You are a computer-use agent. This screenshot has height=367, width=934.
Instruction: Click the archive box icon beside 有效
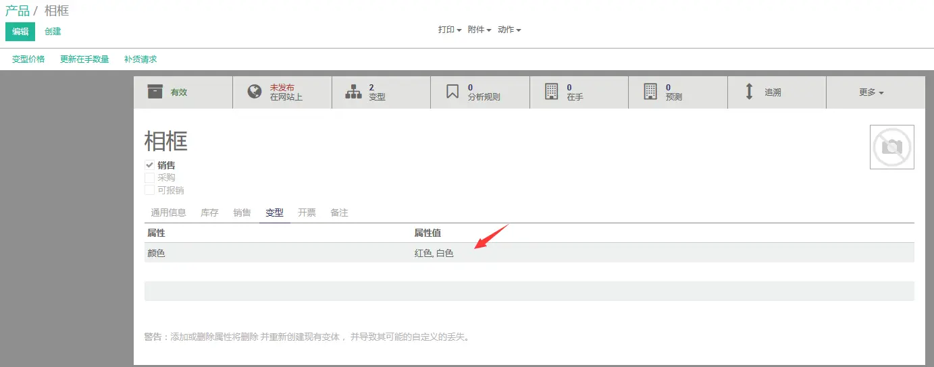155,92
